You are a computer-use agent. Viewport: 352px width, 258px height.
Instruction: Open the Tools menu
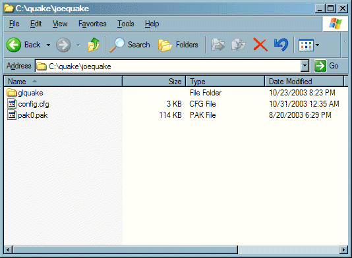[x=126, y=24]
